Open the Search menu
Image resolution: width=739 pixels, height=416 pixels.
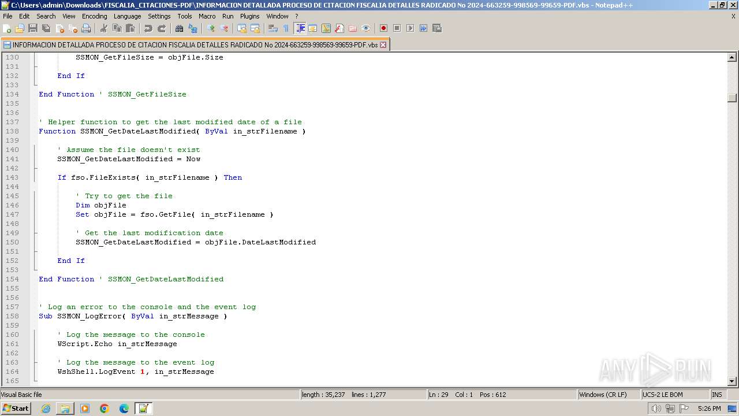click(x=46, y=16)
